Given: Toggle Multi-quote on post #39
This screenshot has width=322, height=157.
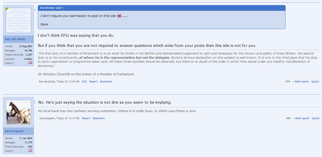Looking at the screenshot, I should pos(301,82).
